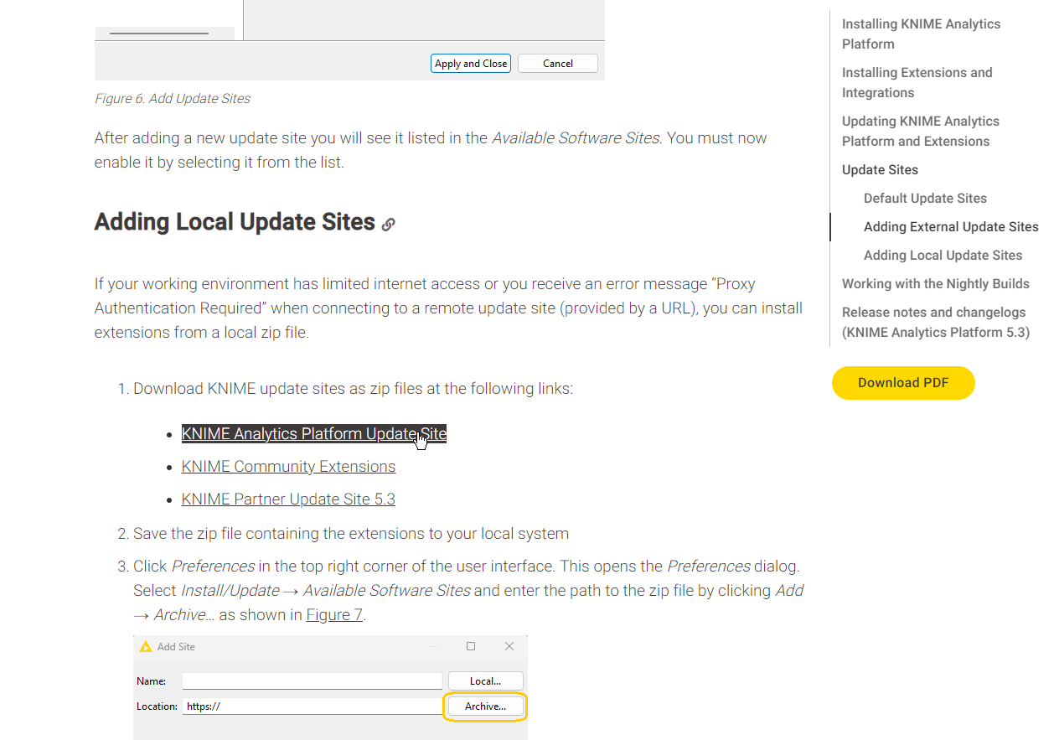Navigate to Adding External Update Sites entry

951,227
